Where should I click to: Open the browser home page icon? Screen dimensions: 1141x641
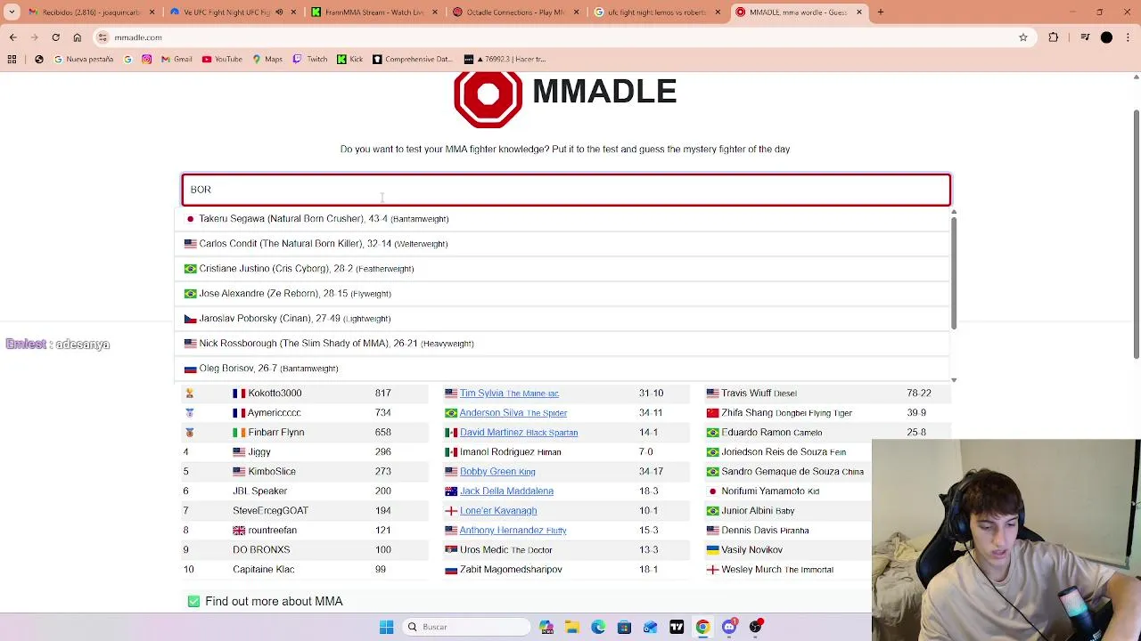pyautogui.click(x=77, y=37)
